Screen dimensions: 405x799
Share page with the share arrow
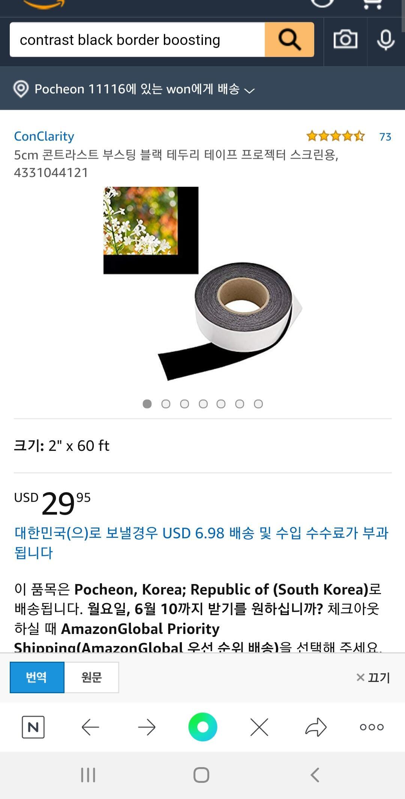coord(316,727)
